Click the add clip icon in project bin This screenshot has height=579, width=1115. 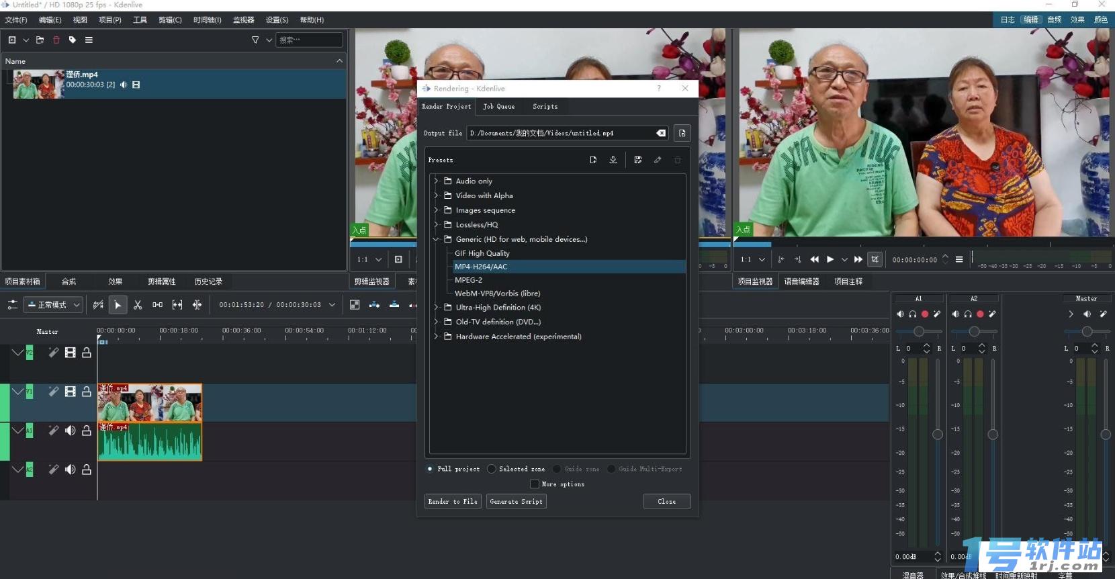12,40
